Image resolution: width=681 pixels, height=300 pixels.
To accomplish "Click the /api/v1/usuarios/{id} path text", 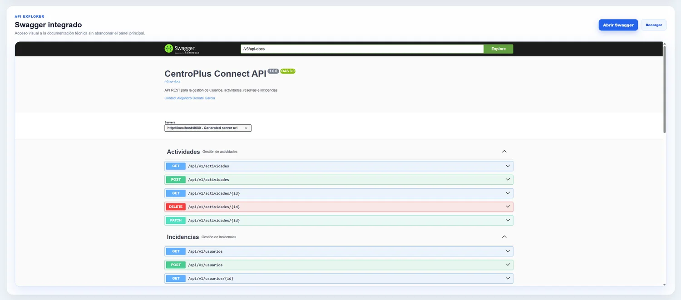I will 211,279.
